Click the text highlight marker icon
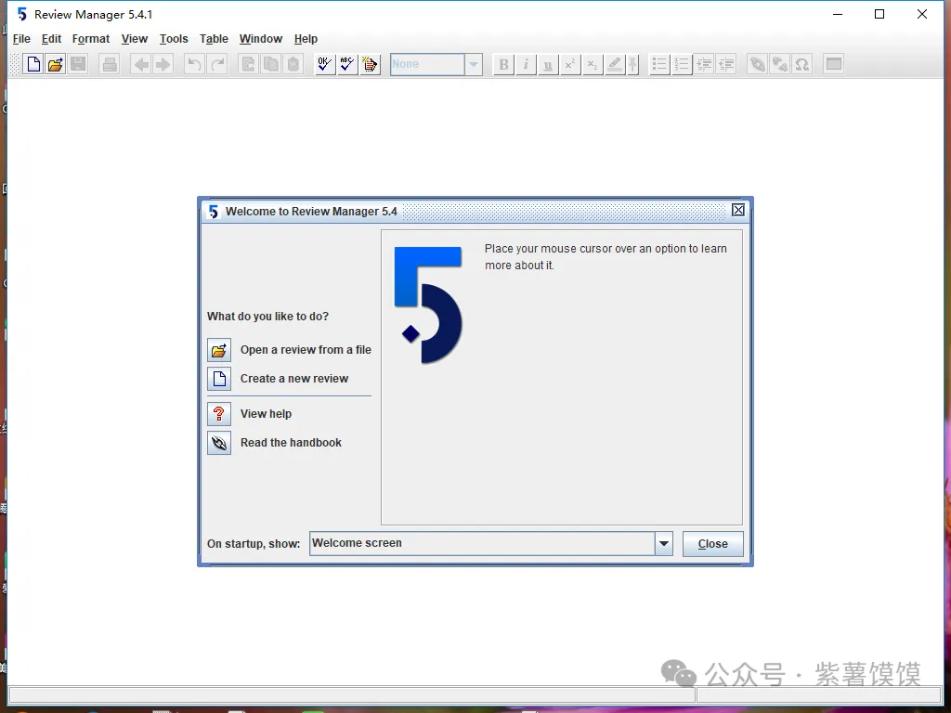 pyautogui.click(x=615, y=64)
